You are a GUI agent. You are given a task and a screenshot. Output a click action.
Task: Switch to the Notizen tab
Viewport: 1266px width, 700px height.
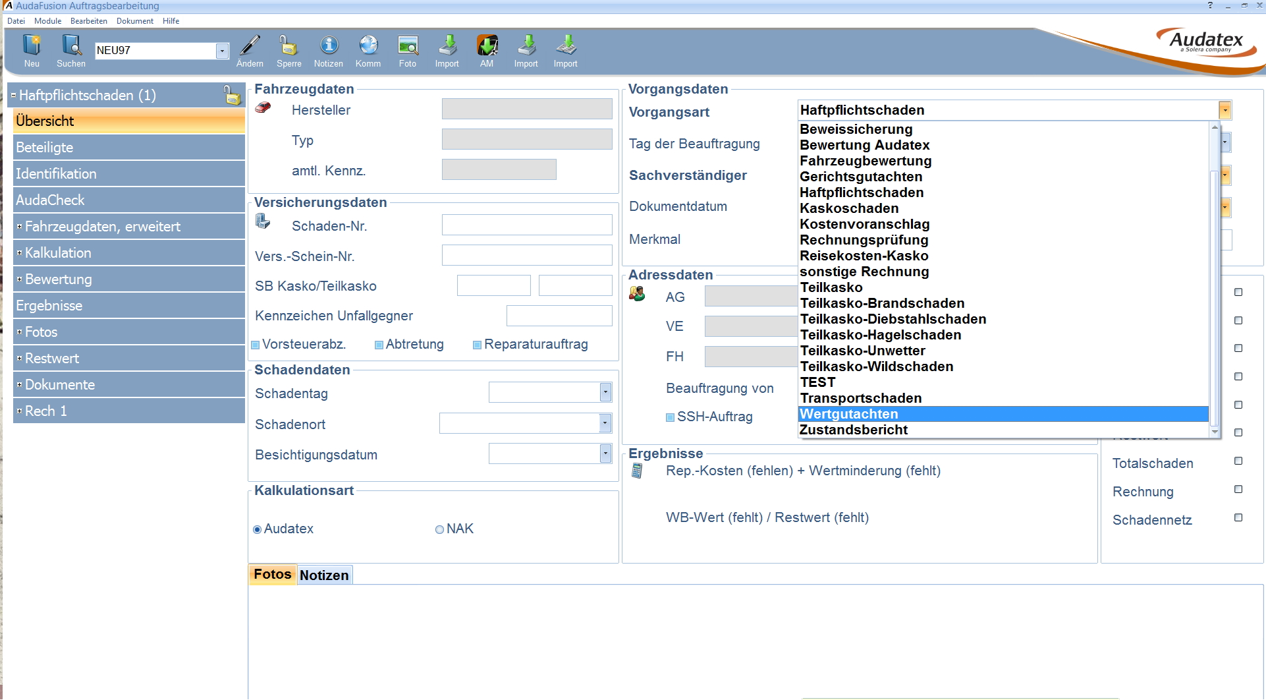click(x=324, y=575)
